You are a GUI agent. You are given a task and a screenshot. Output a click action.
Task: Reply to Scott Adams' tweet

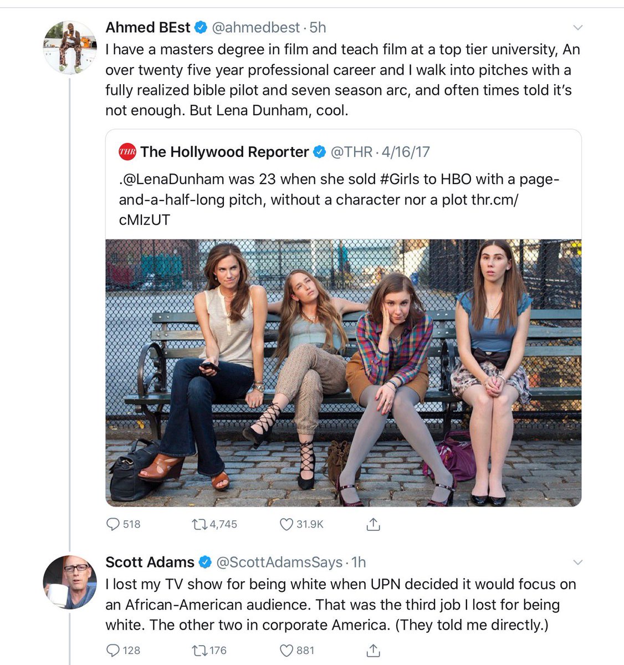(x=114, y=649)
